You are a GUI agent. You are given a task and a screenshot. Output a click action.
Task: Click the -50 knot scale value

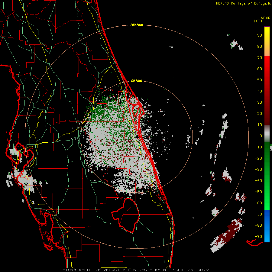point(258,192)
